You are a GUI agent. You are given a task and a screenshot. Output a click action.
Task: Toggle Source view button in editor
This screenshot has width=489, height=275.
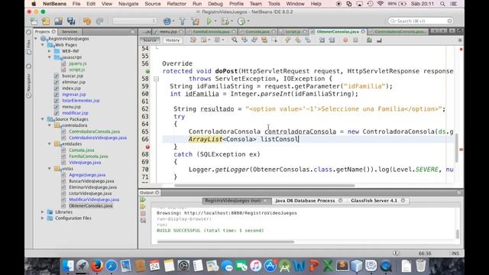(150, 40)
